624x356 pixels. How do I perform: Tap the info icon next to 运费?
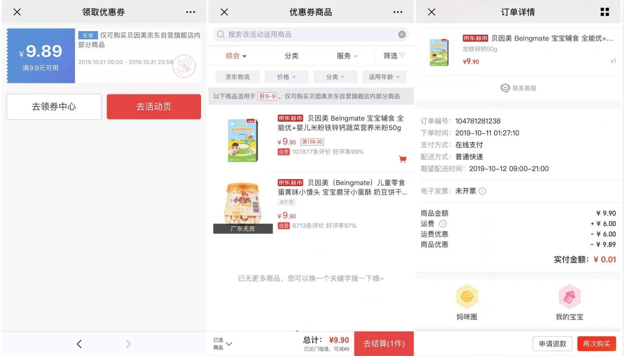tap(443, 224)
